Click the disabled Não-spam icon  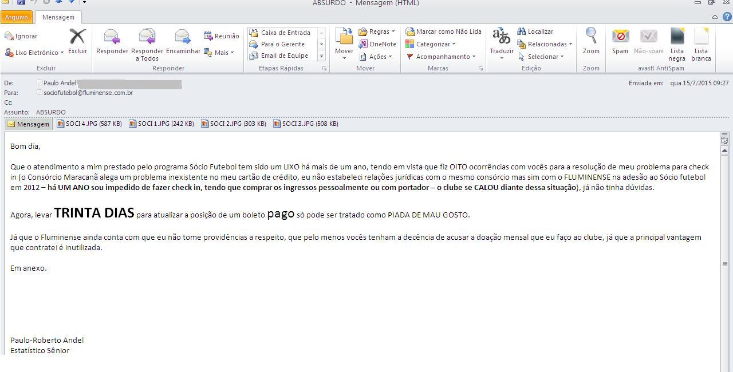pyautogui.click(x=648, y=37)
